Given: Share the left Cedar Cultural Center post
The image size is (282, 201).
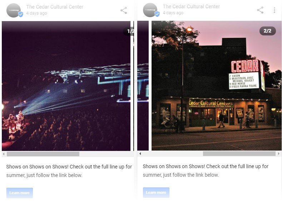Looking at the screenshot, I should tap(124, 10).
